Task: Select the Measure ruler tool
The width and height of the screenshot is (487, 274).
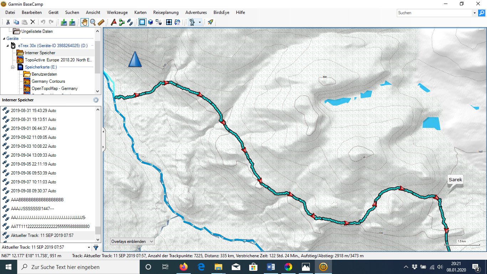Action: [101, 22]
